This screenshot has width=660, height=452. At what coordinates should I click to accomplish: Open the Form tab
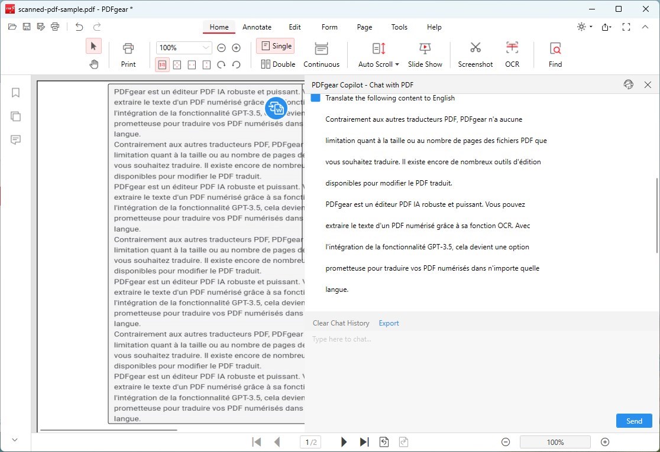(329, 27)
